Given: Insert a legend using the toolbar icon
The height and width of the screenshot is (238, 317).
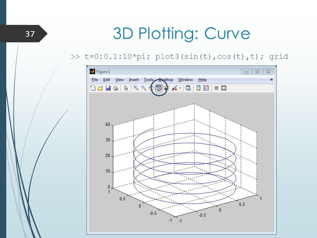Looking at the screenshot, I should coord(206,88).
